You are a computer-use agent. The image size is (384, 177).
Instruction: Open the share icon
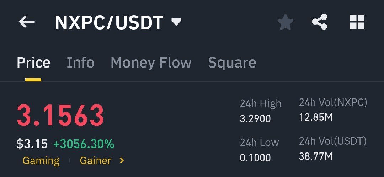click(320, 22)
